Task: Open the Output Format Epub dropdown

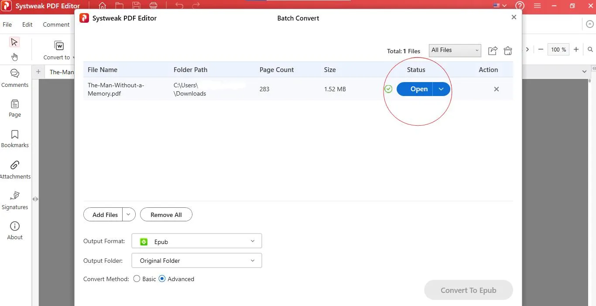Action: point(196,241)
